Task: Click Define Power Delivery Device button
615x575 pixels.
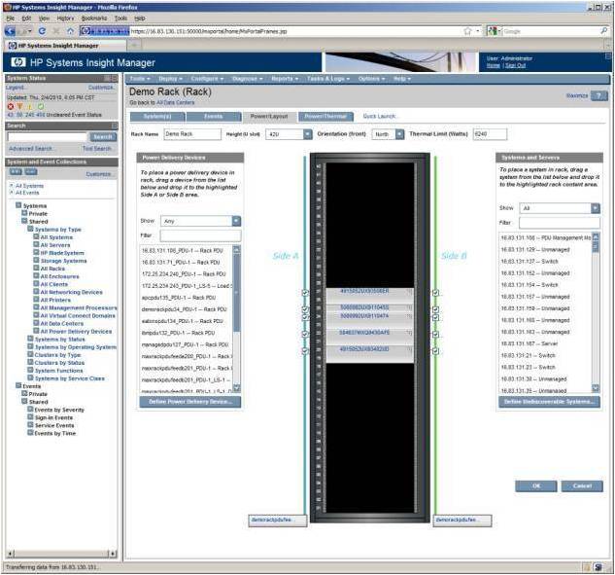Action: 190,402
